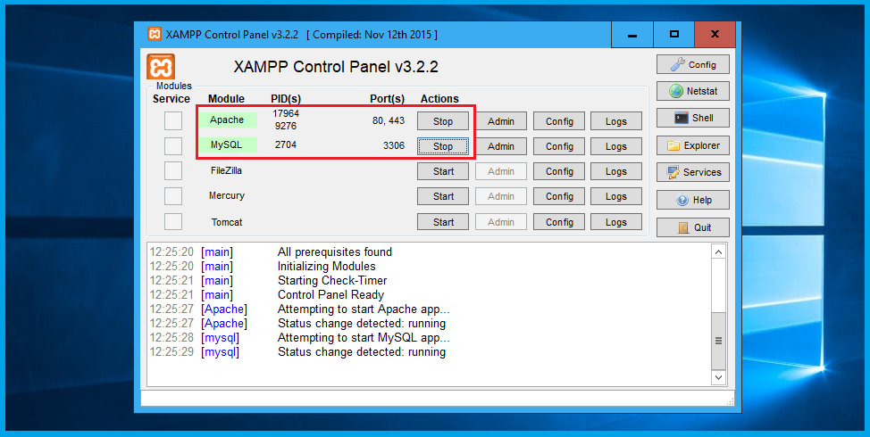Open Tomcat Config options
Viewport: 870px width, 437px height.
click(x=559, y=221)
